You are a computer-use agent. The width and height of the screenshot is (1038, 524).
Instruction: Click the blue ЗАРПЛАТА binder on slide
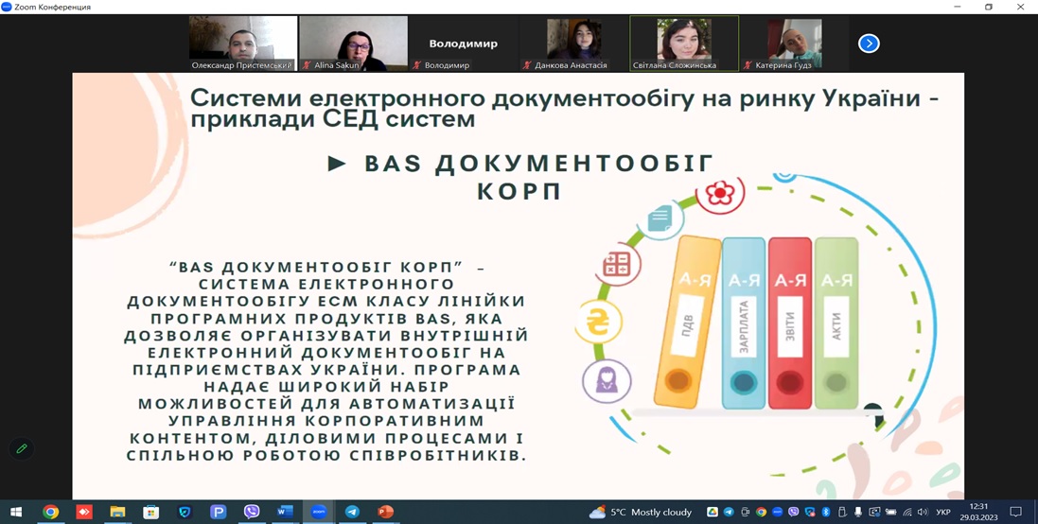pos(744,323)
